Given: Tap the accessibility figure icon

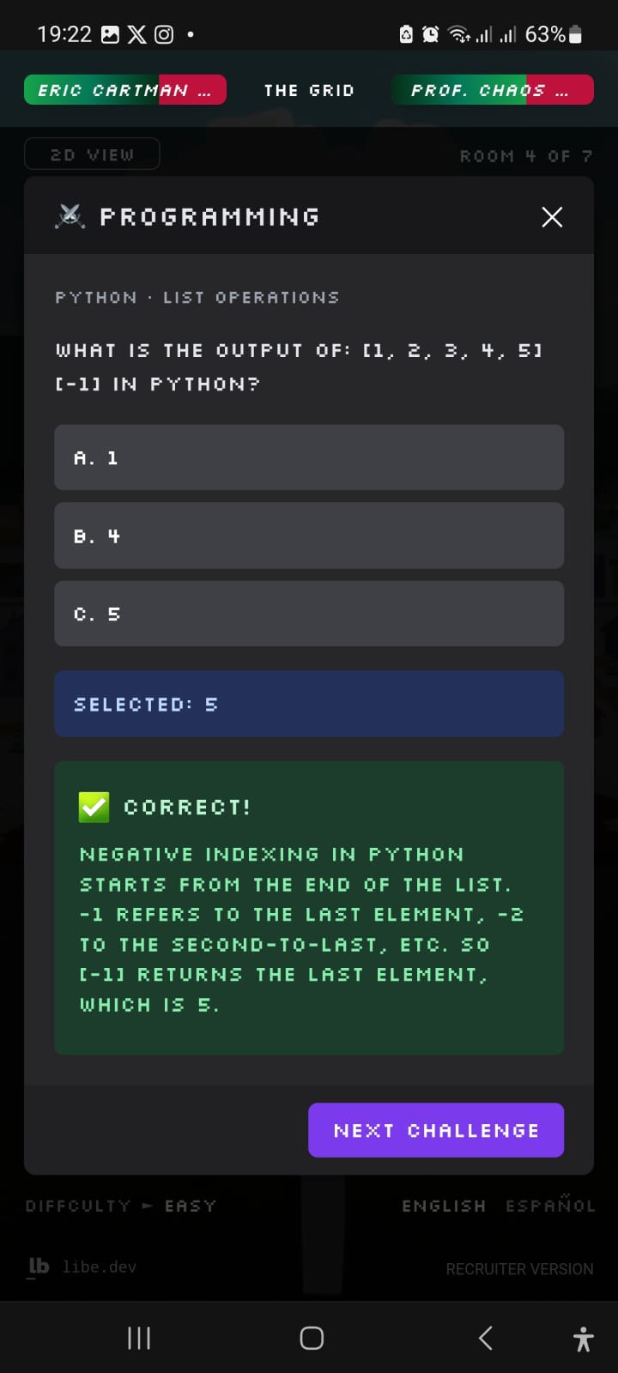Looking at the screenshot, I should click(584, 1339).
